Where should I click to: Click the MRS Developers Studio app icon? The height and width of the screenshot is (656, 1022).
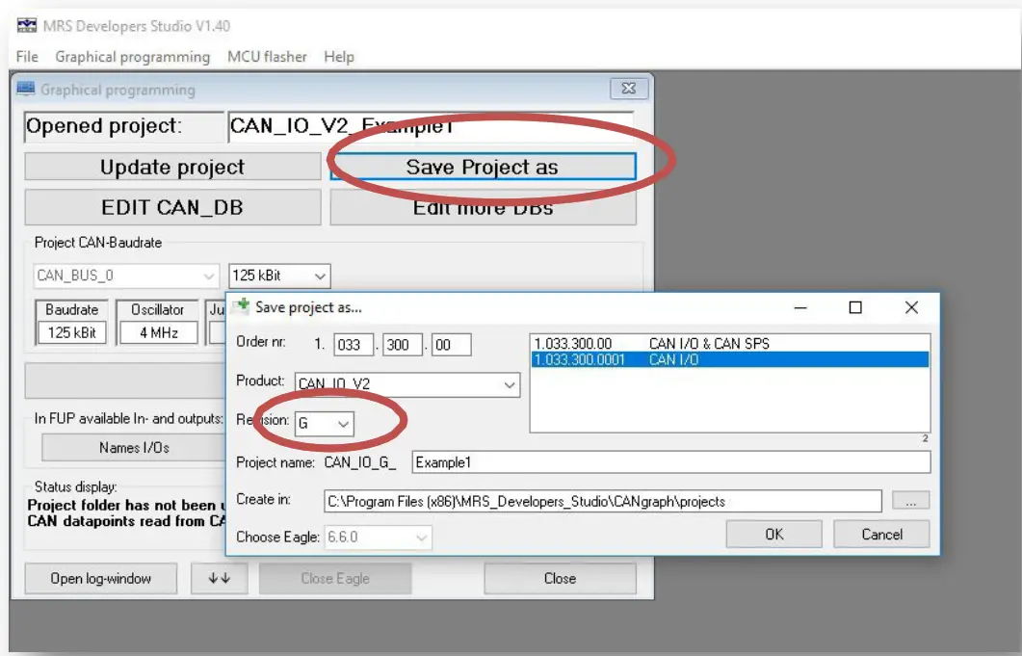[27, 25]
